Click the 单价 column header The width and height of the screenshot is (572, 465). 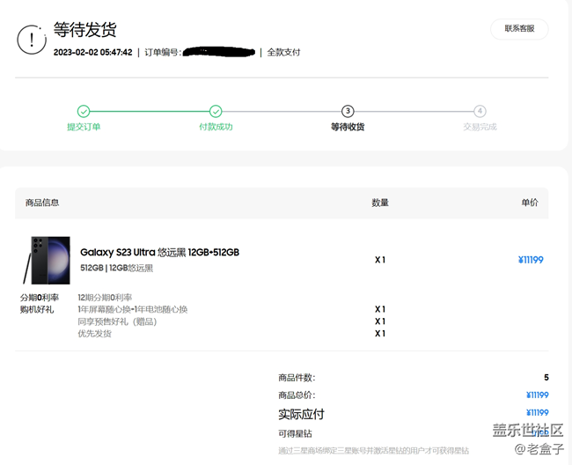(x=530, y=203)
